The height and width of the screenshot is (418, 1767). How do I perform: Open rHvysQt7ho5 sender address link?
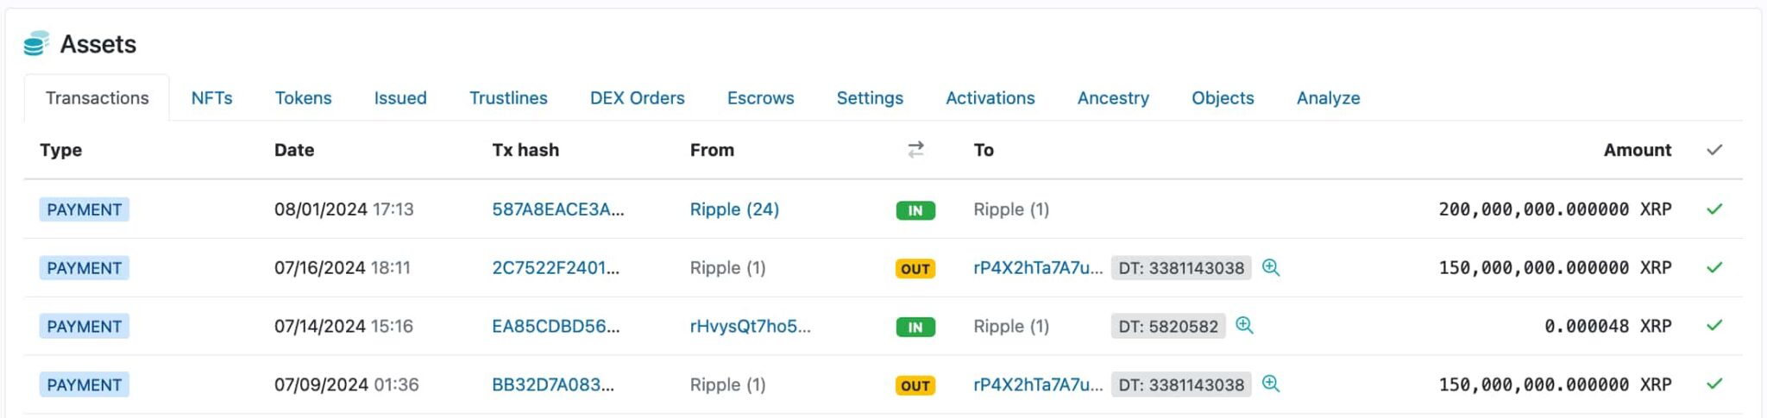750,327
